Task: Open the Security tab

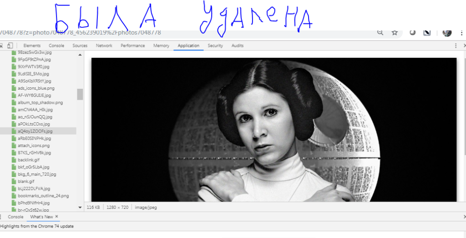Action: [215, 46]
